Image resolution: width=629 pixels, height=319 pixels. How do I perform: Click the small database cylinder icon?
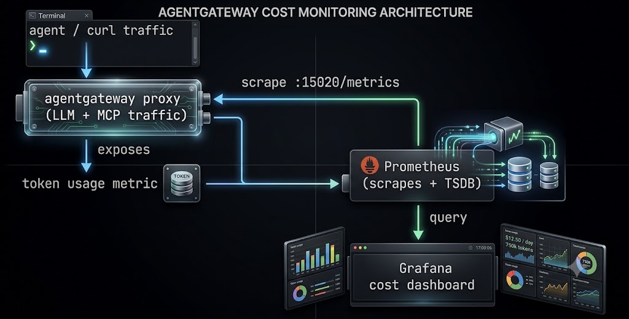pos(549,175)
